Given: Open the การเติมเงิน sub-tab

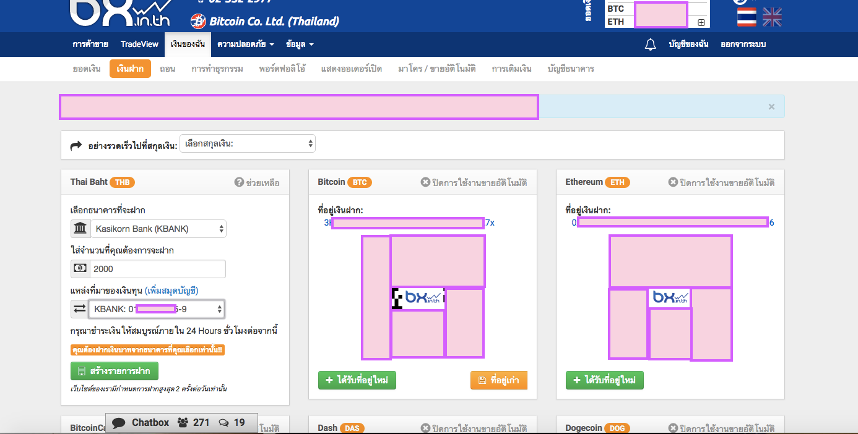Looking at the screenshot, I should (512, 69).
